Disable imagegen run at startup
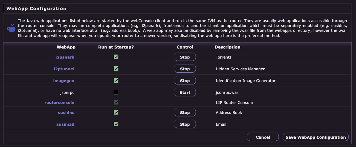This screenshot has height=147, width=356. 116,80
